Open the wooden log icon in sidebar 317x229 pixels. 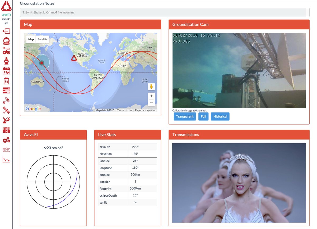click(6, 150)
